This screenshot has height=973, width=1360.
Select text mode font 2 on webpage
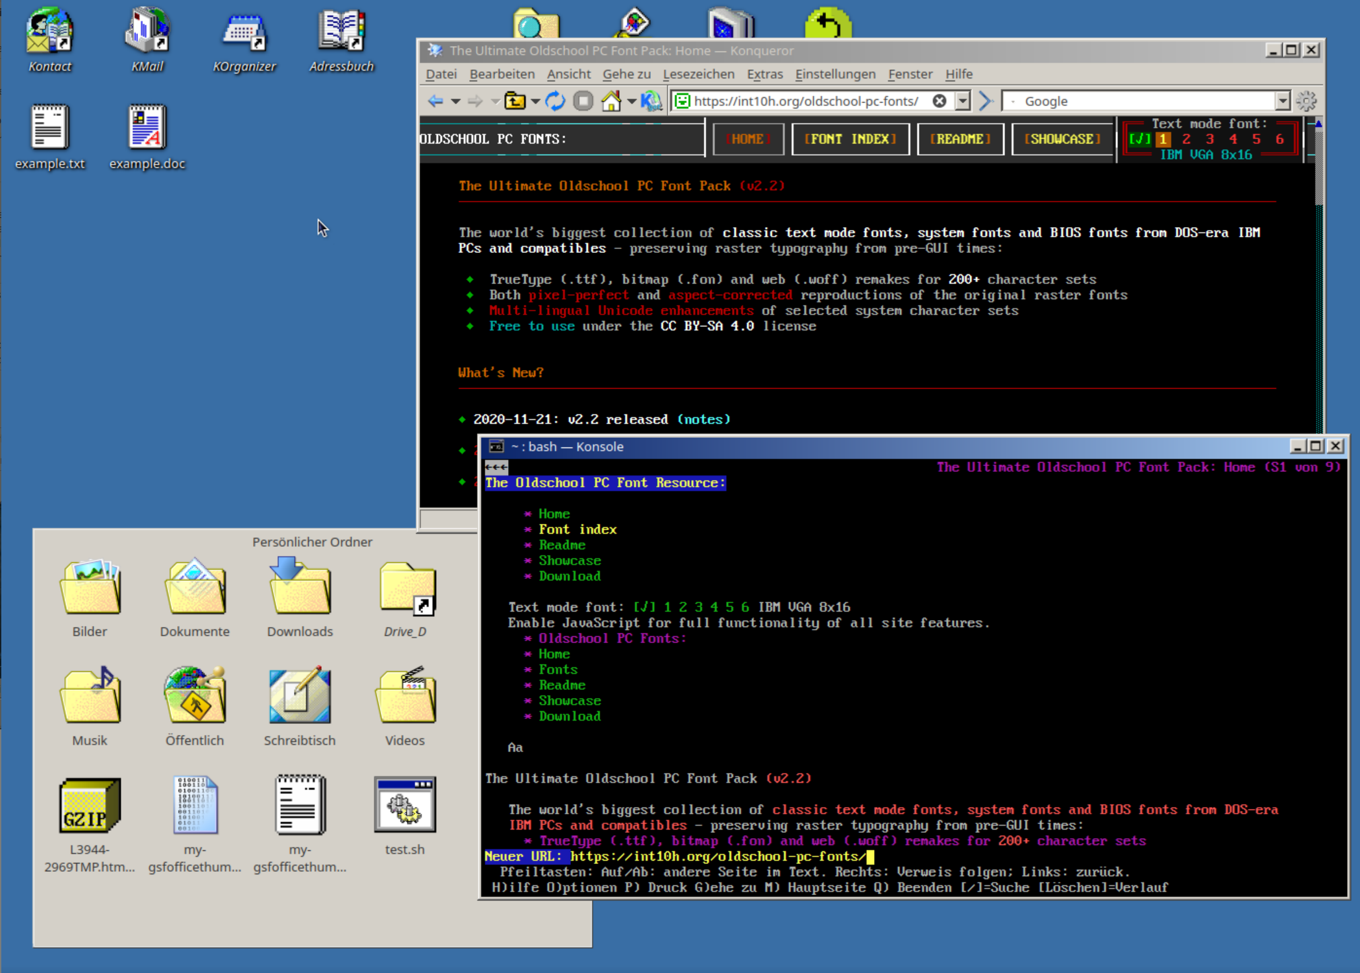[x=1186, y=139]
